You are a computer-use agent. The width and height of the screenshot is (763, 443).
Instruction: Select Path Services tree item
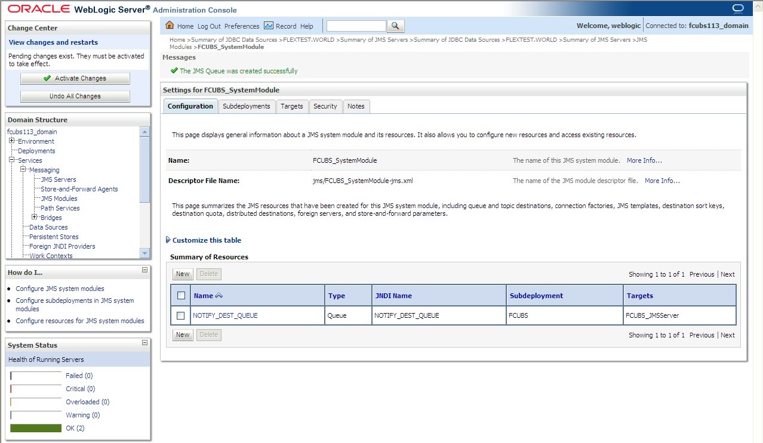click(60, 208)
